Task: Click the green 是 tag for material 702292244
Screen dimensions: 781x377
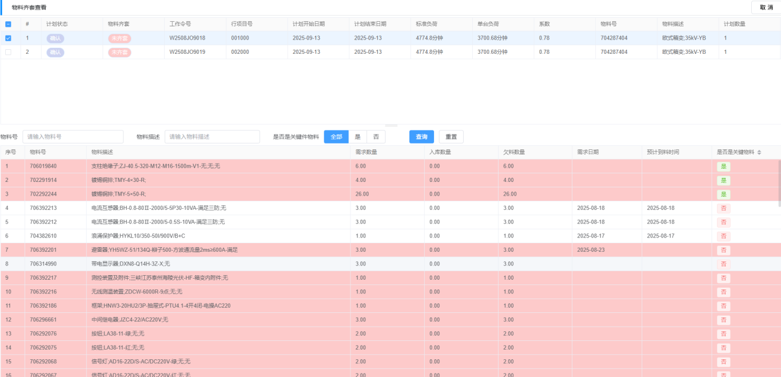Action: pos(723,195)
